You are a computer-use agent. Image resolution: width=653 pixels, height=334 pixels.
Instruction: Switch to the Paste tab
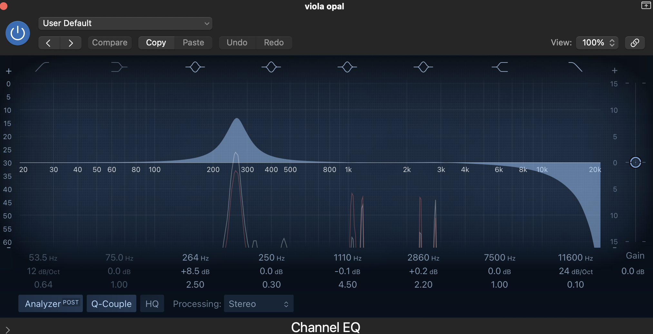193,42
